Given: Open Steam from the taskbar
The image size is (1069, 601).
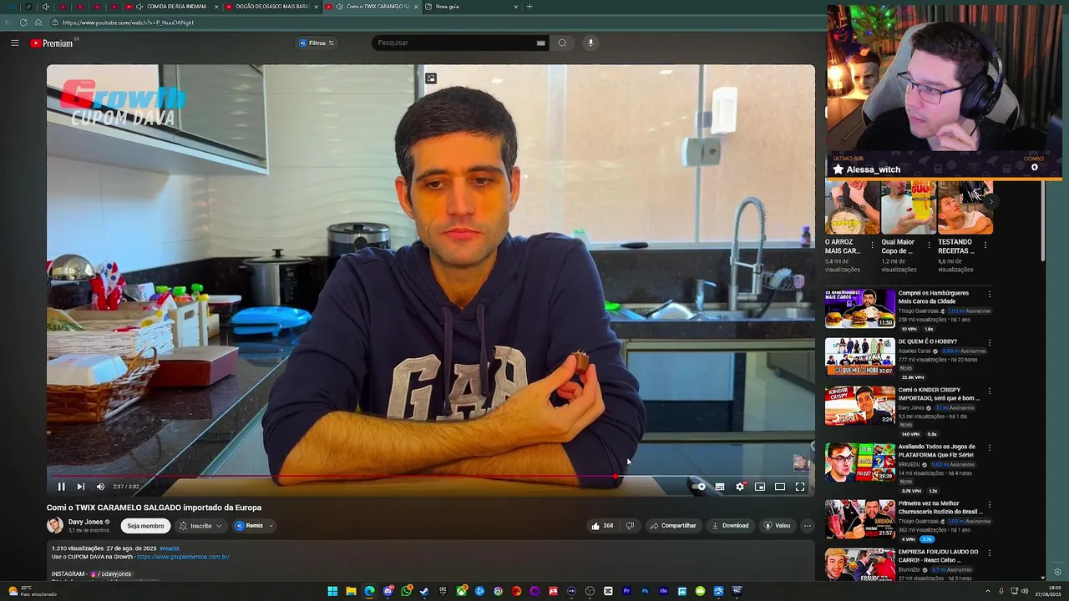Looking at the screenshot, I should [x=424, y=591].
